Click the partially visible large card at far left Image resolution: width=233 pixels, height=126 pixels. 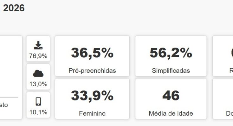coord(11,63)
